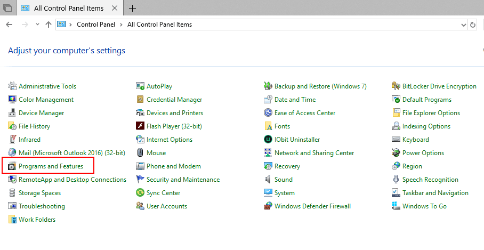This screenshot has width=484, height=250.
Task: Click the Sound speaker icon
Action: pos(269,180)
